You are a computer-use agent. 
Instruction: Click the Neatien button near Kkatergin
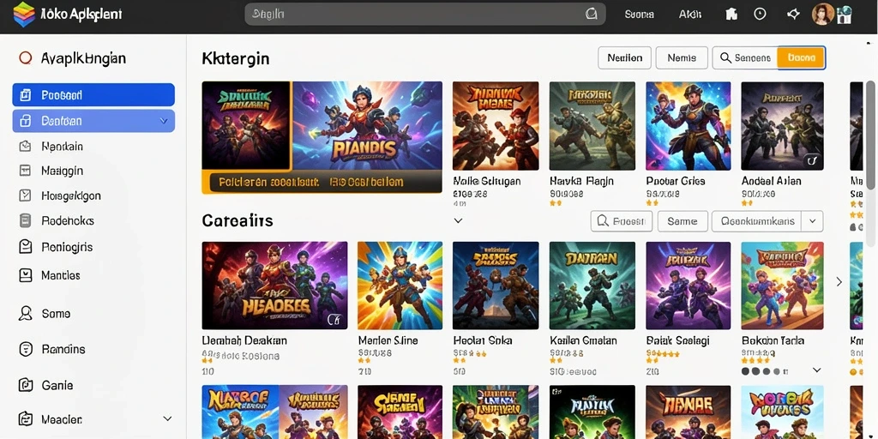click(x=624, y=57)
